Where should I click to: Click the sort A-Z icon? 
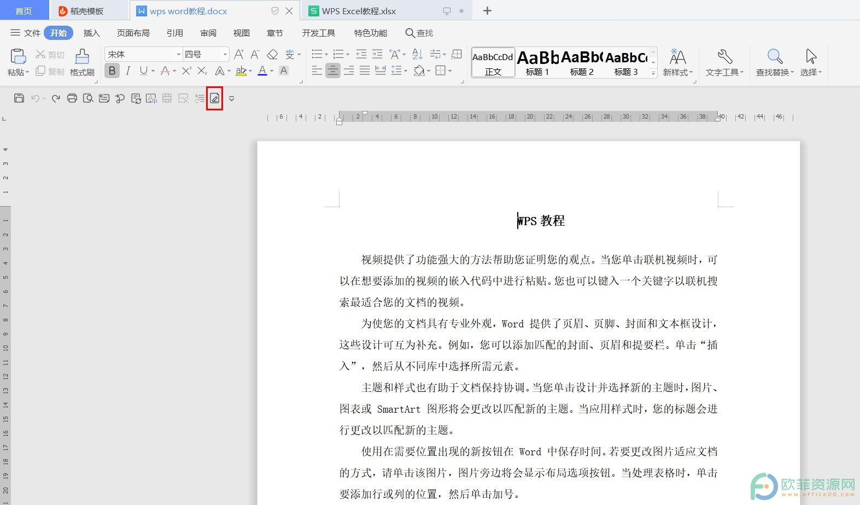pyautogui.click(x=417, y=54)
